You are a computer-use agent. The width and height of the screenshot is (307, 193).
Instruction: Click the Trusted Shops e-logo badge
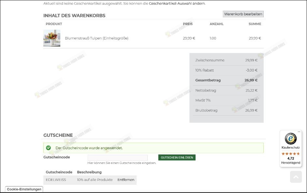click(290, 139)
